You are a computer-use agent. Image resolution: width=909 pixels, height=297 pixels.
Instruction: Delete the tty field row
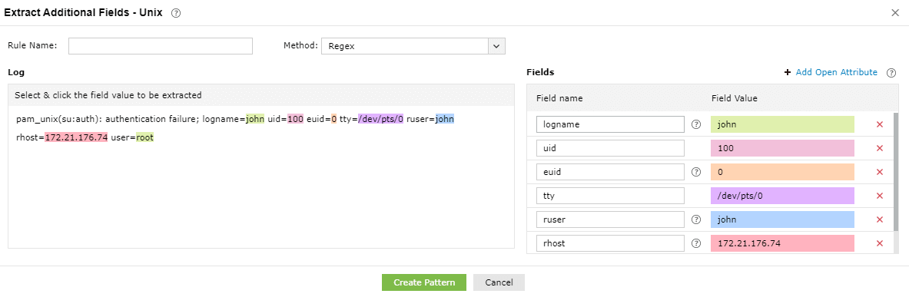coord(880,196)
